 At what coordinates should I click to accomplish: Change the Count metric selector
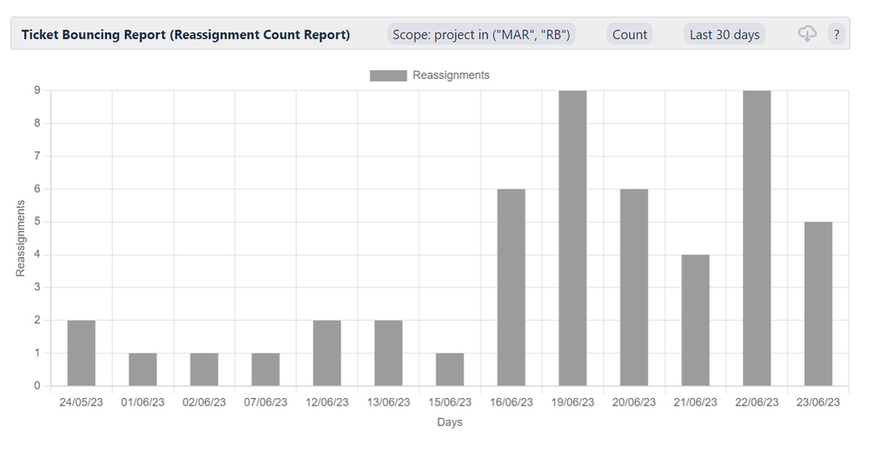point(630,34)
